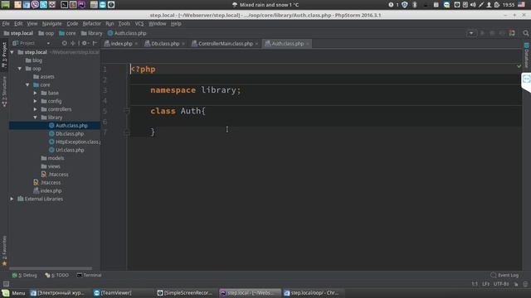Image resolution: width=531 pixels, height=298 pixels.
Task: Select the models folder
Action: 52,158
